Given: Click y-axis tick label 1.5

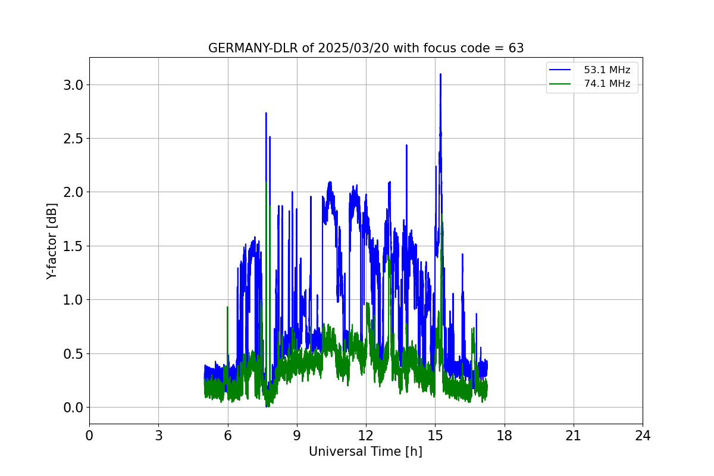Looking at the screenshot, I should pos(73,246).
